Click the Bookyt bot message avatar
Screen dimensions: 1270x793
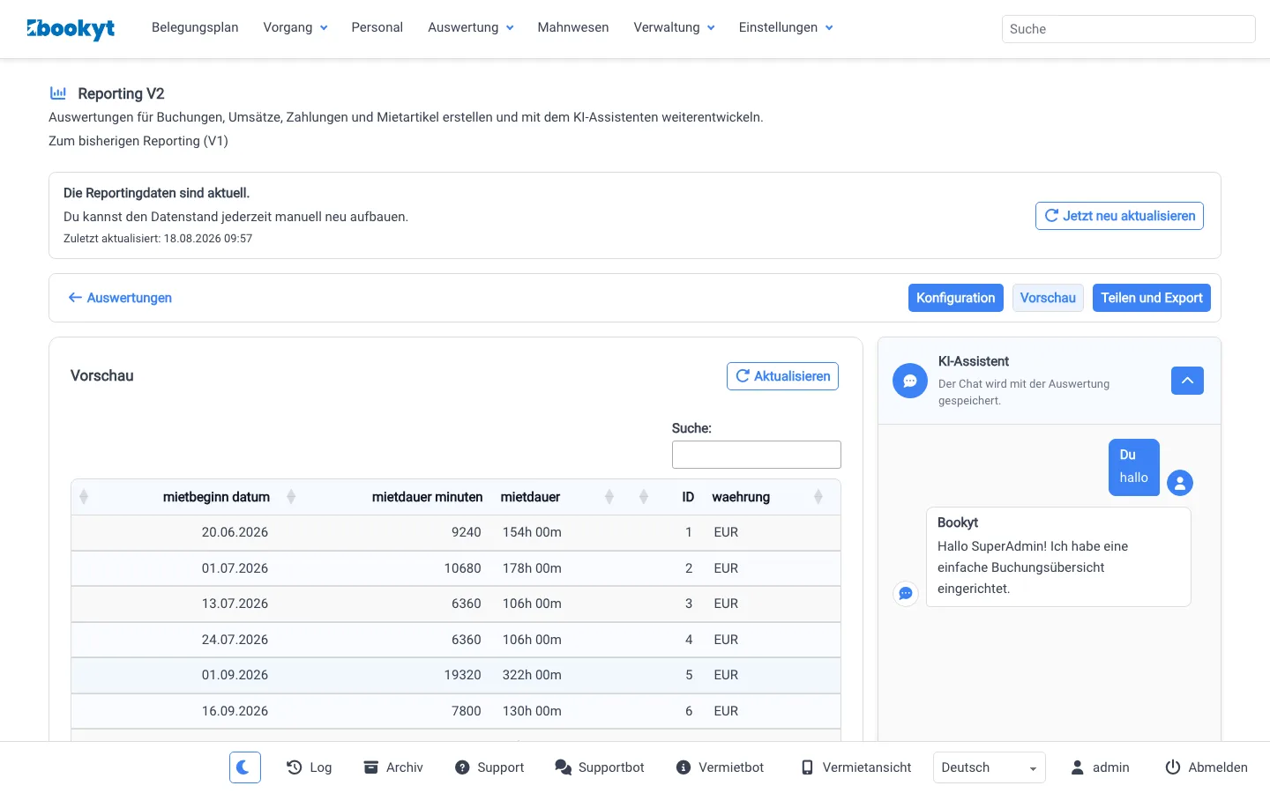pyautogui.click(x=906, y=593)
